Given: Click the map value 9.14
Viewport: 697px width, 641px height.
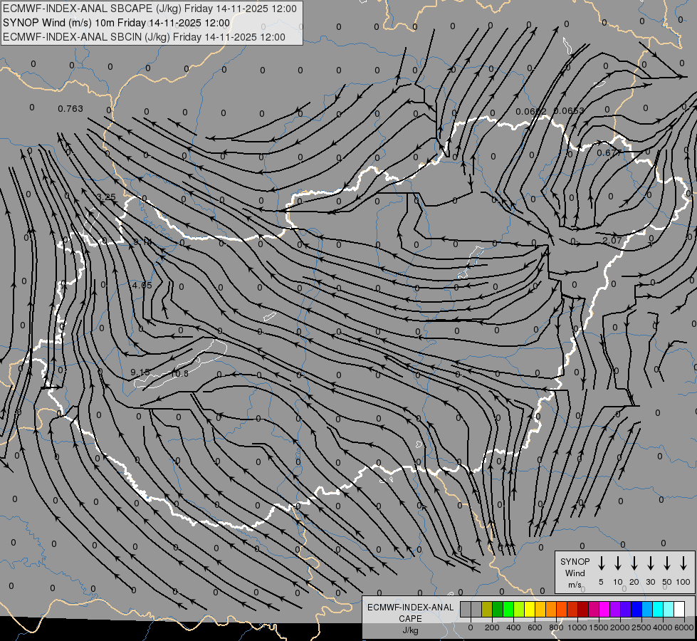Looking at the screenshot, I should pyautogui.click(x=142, y=242).
